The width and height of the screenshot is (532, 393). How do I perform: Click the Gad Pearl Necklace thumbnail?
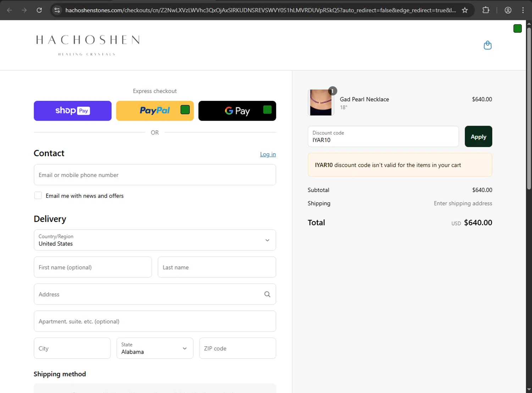click(x=321, y=103)
